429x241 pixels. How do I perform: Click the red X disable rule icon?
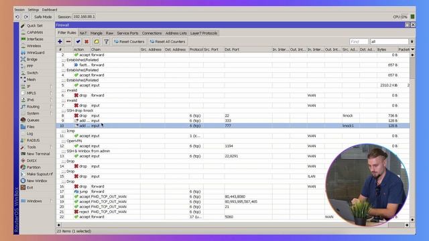pyautogui.click(x=86, y=42)
